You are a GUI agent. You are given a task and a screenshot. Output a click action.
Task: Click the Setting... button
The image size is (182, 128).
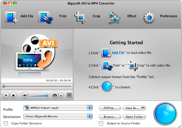coord(110,108)
